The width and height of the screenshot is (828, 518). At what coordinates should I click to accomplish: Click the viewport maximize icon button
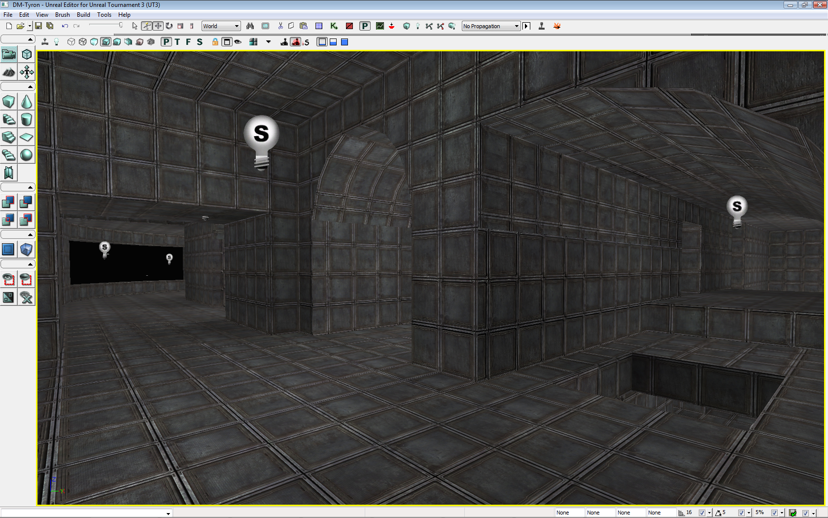click(227, 42)
